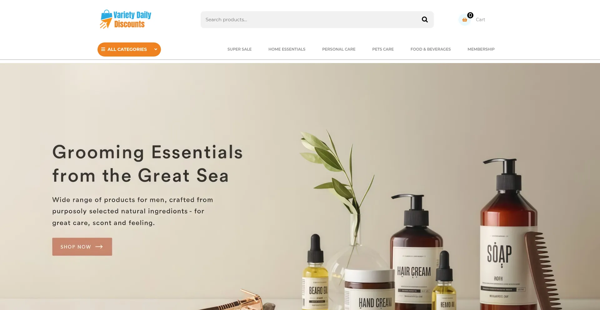The height and width of the screenshot is (310, 600).
Task: Click the arrow icon in Shop Now
Action: tap(99, 247)
